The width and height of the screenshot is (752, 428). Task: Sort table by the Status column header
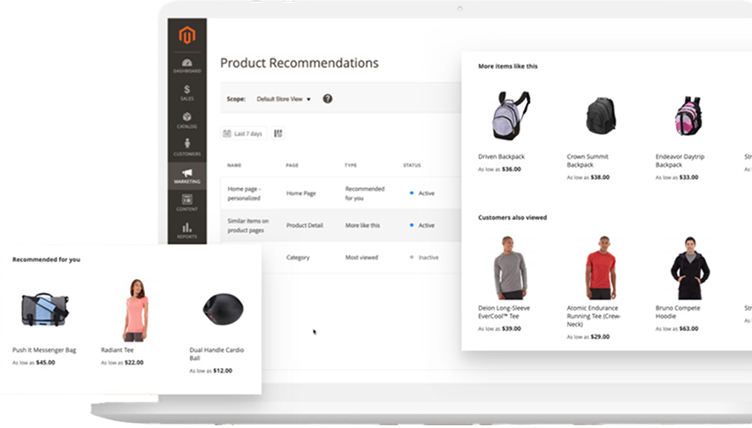(412, 165)
